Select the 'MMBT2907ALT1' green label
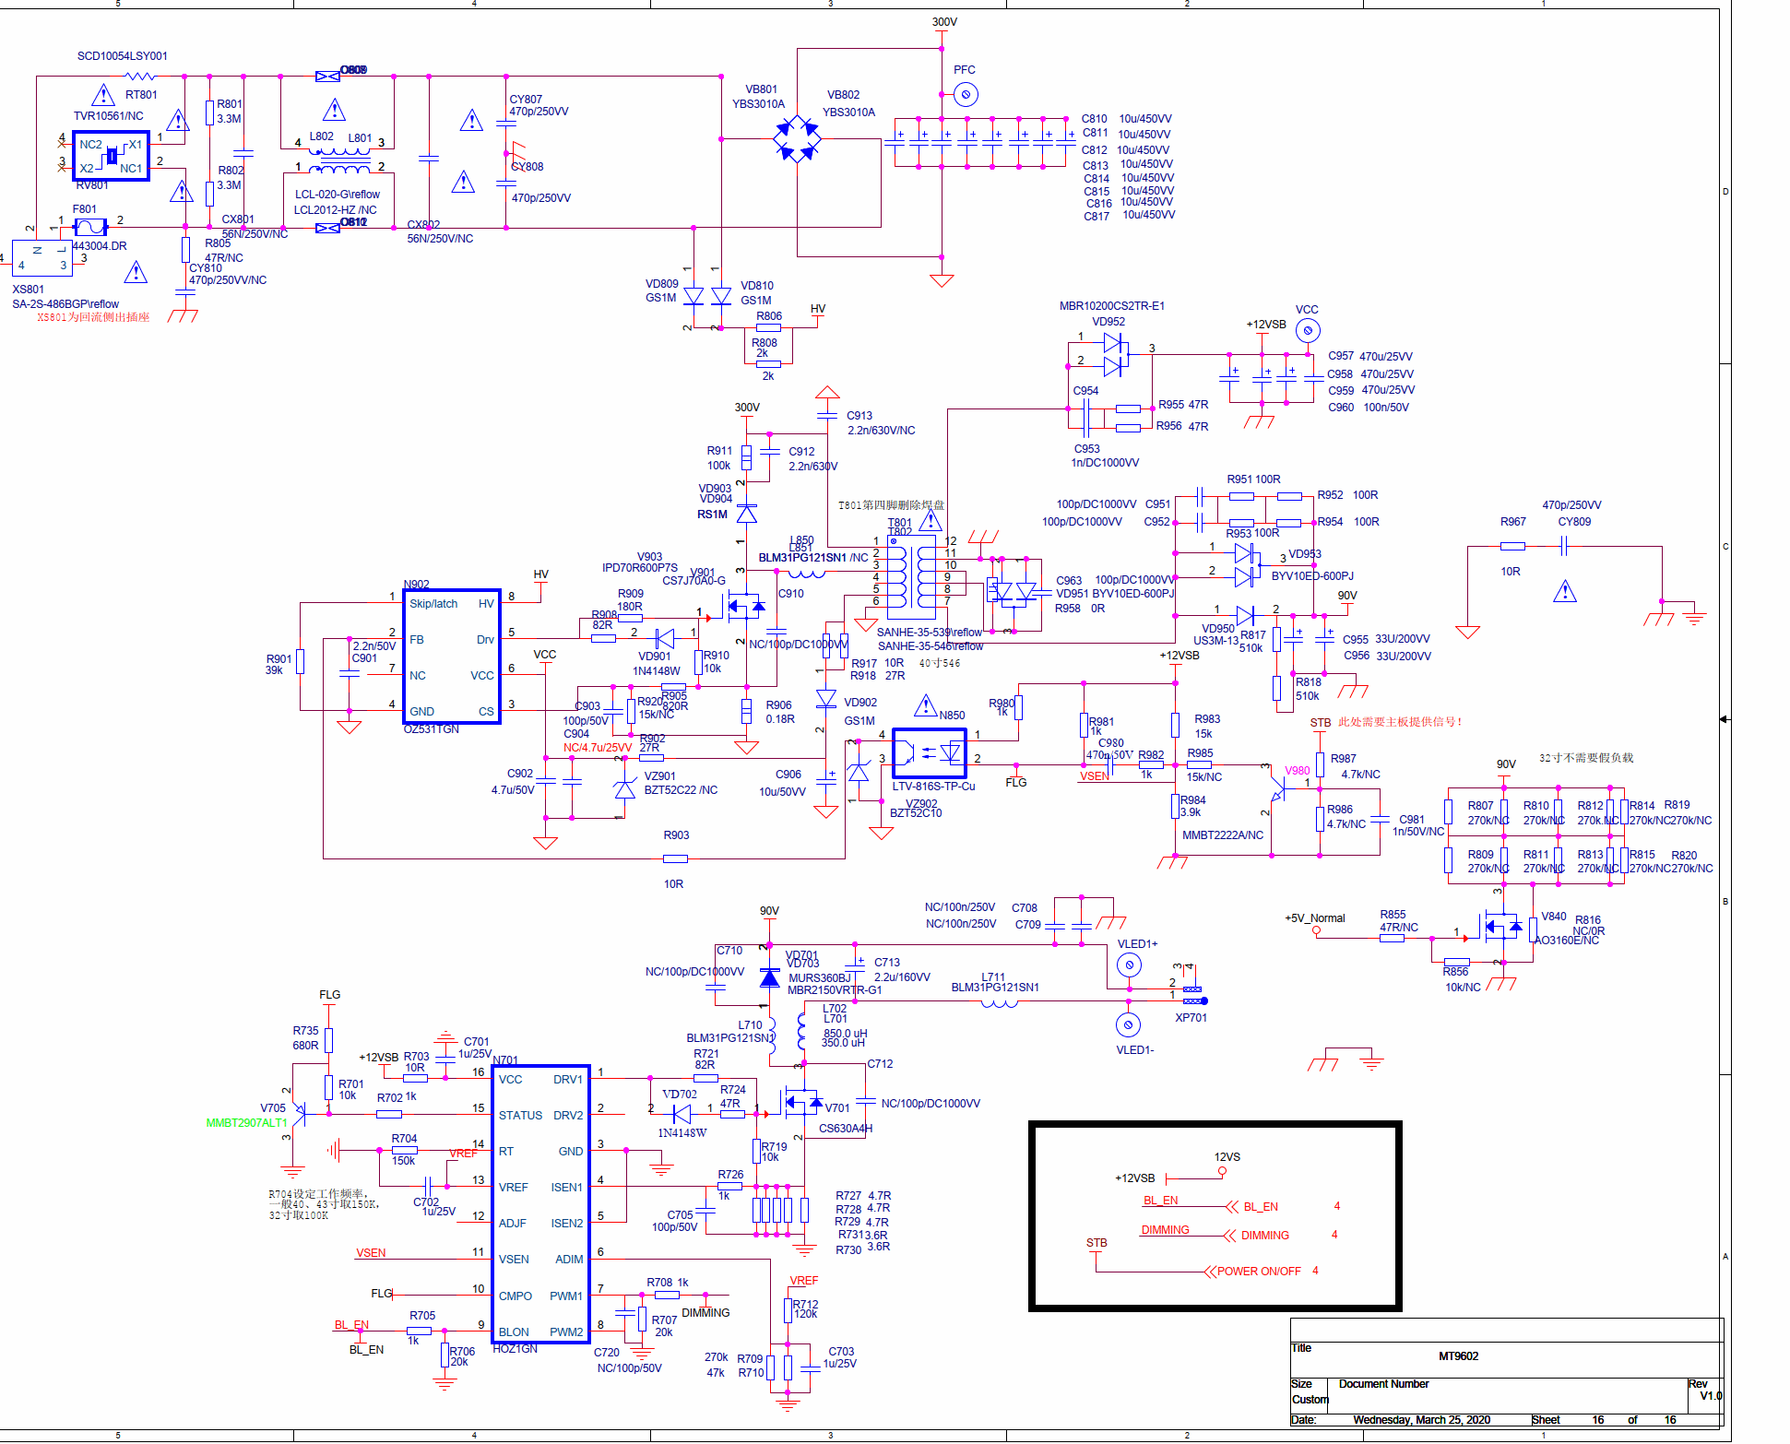 point(246,1123)
